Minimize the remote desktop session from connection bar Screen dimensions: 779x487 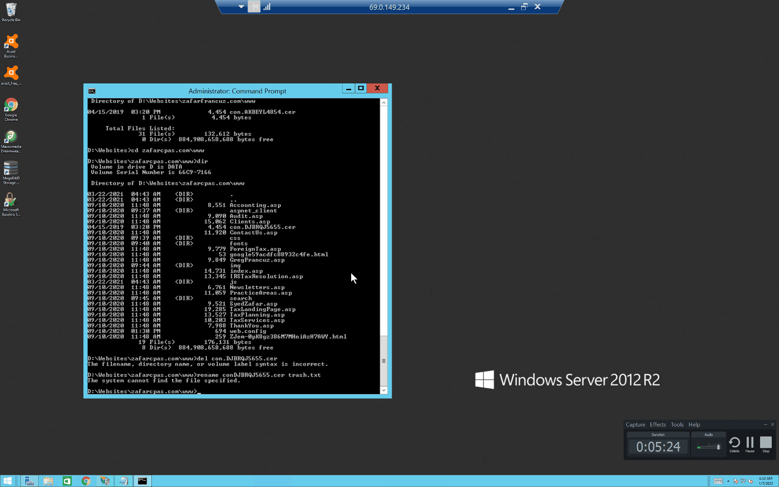coord(511,7)
